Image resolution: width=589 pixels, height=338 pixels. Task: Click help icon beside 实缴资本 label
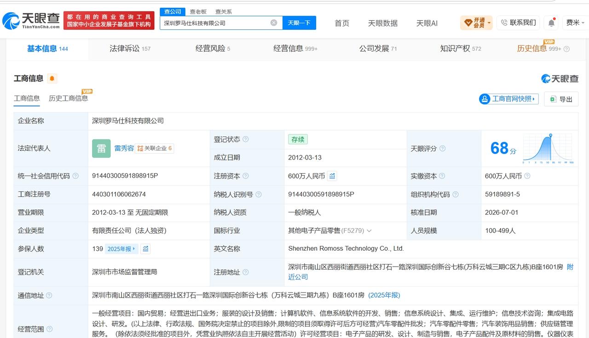coord(442,176)
